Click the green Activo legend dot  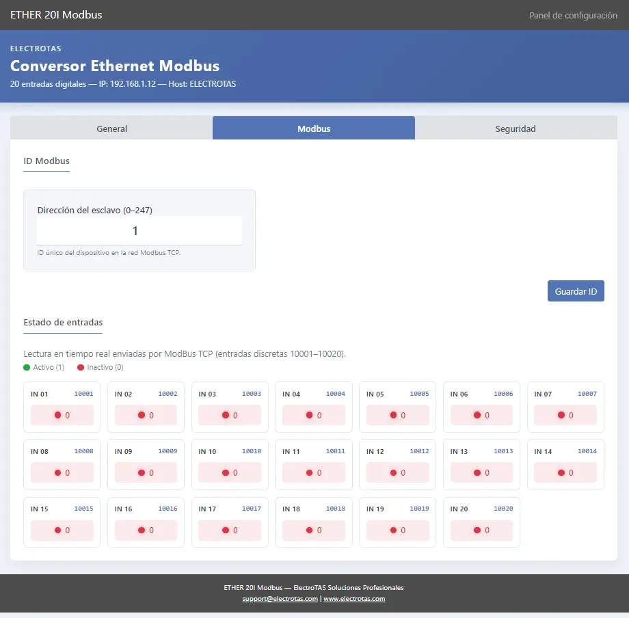[27, 367]
